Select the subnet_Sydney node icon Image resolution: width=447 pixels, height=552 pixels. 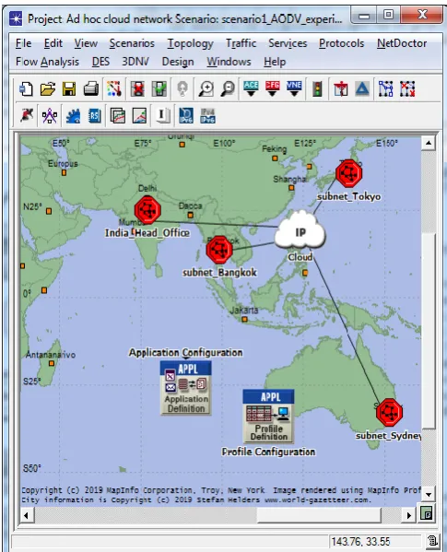[389, 412]
